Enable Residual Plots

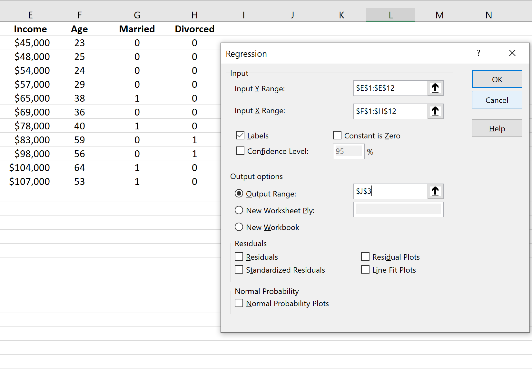pos(365,256)
